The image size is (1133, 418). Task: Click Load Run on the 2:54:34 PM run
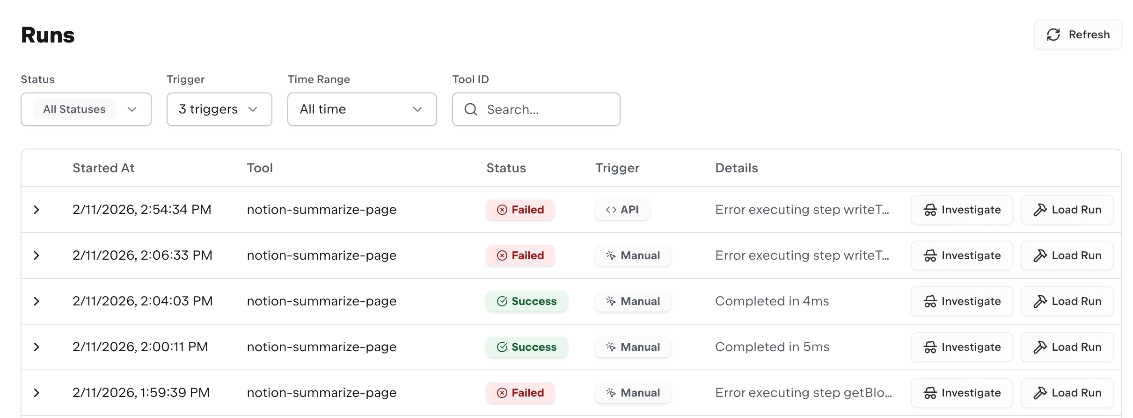click(x=1067, y=209)
